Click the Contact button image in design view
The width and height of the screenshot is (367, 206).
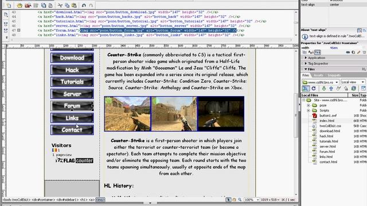pyautogui.click(x=72, y=130)
